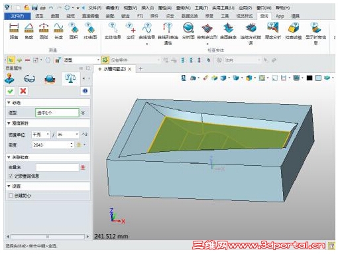This screenshot has height=254, width=338.
Task: Close the 水槽 Z3 document tab
Action: click(130, 69)
